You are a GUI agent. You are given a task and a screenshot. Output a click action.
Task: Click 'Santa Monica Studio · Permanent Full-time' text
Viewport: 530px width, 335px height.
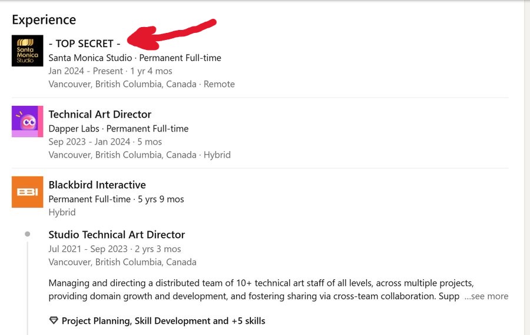point(134,58)
